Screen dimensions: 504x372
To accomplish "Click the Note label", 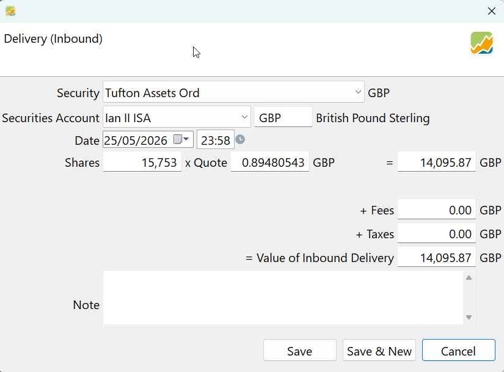I will (86, 305).
